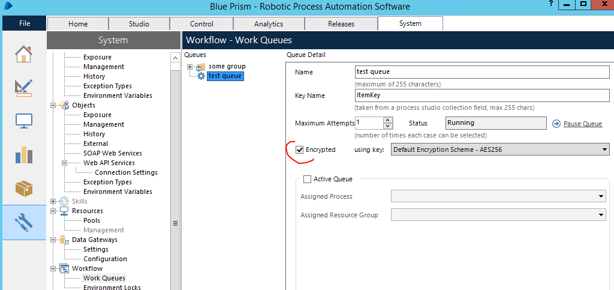
Task: Increase Maximum Attempts with up arrow
Action: (388, 119)
